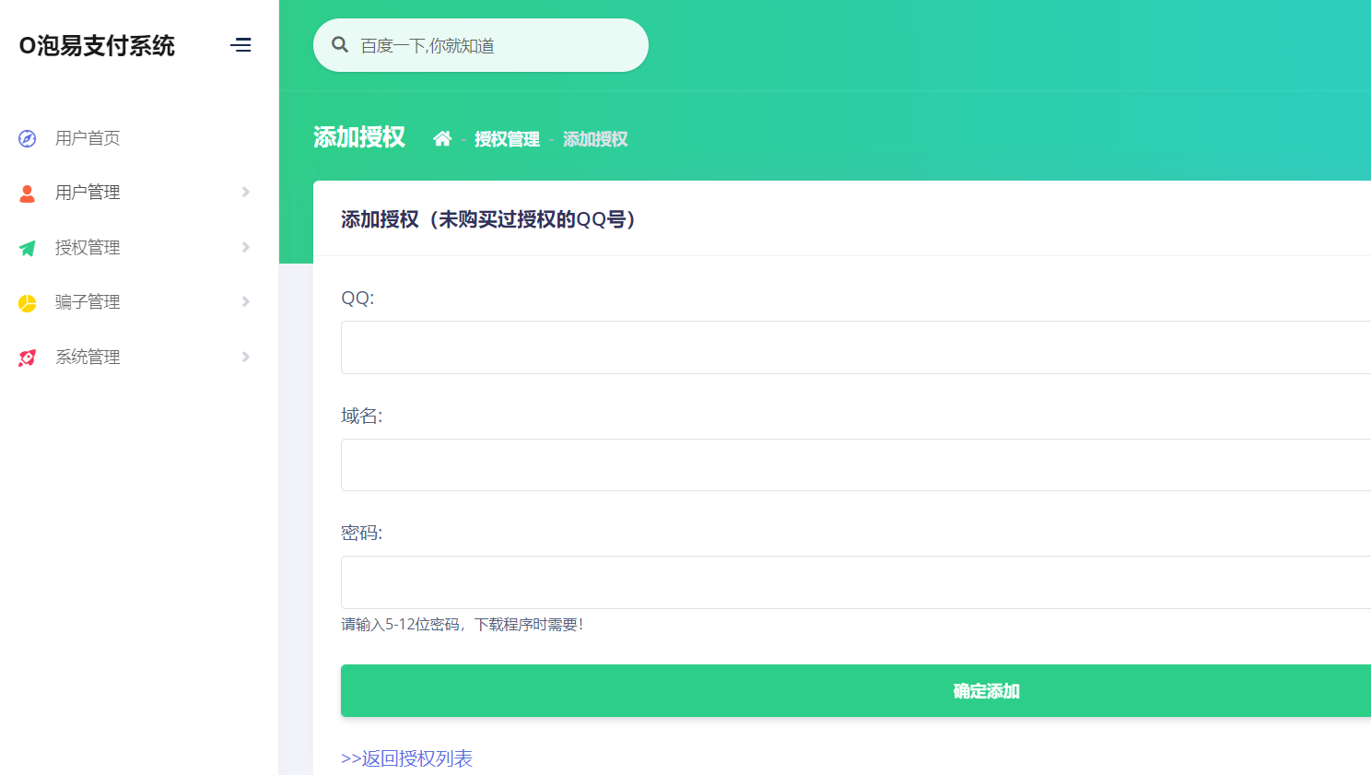Screen dimensions: 1371x775
Task: Click the pie chart icon beside 骗子管理
Action: 27,301
